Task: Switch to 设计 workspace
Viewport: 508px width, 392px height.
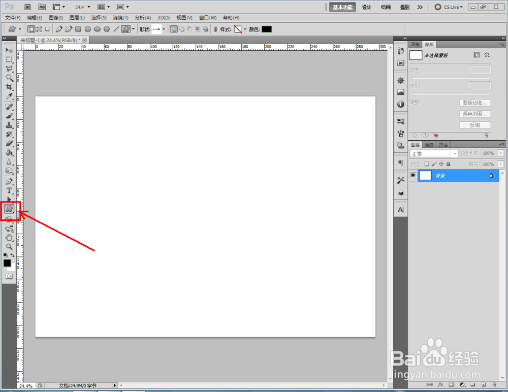Action: tap(366, 7)
